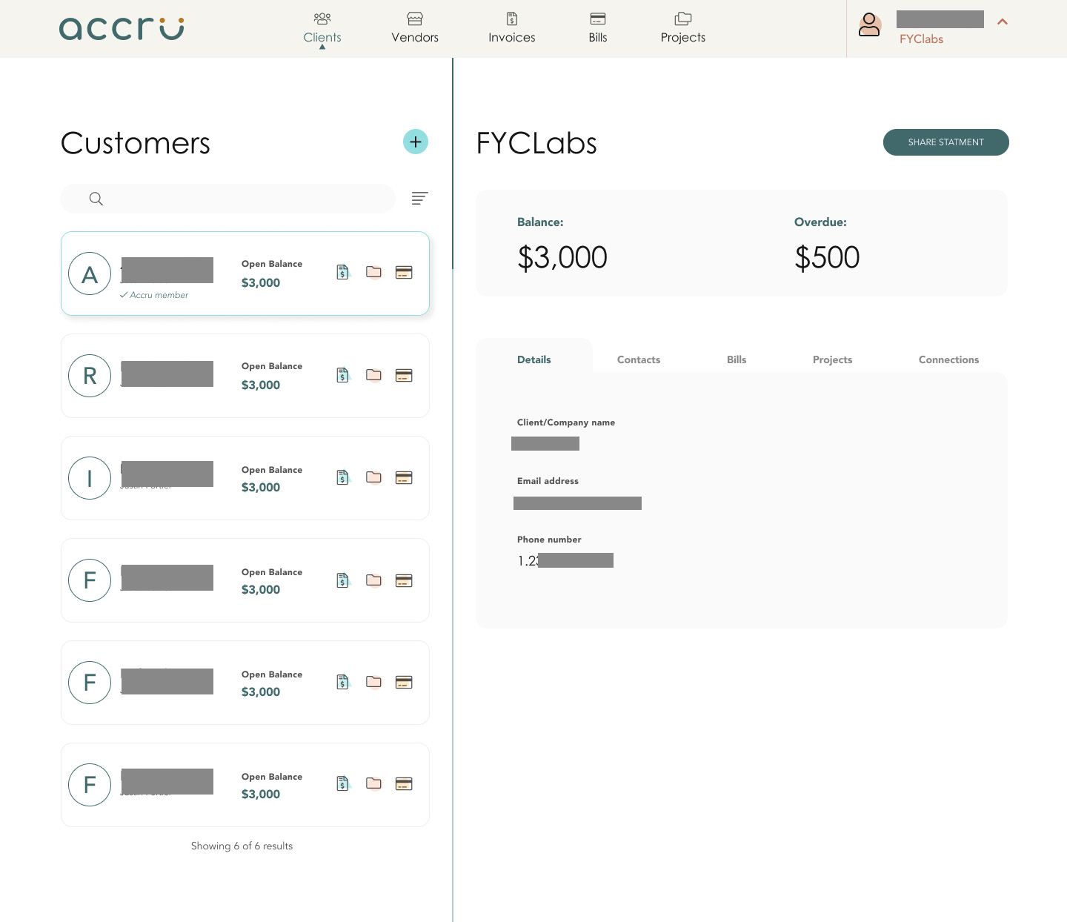Image resolution: width=1067 pixels, height=922 pixels.
Task: Click the "Client/Company name" field label
Action: [566, 422]
